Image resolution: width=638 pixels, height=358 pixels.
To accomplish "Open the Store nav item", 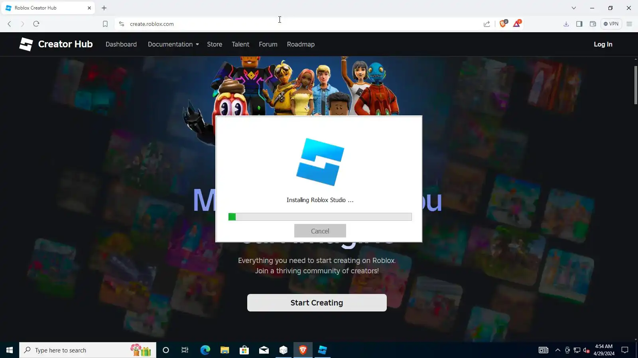I will [215, 44].
